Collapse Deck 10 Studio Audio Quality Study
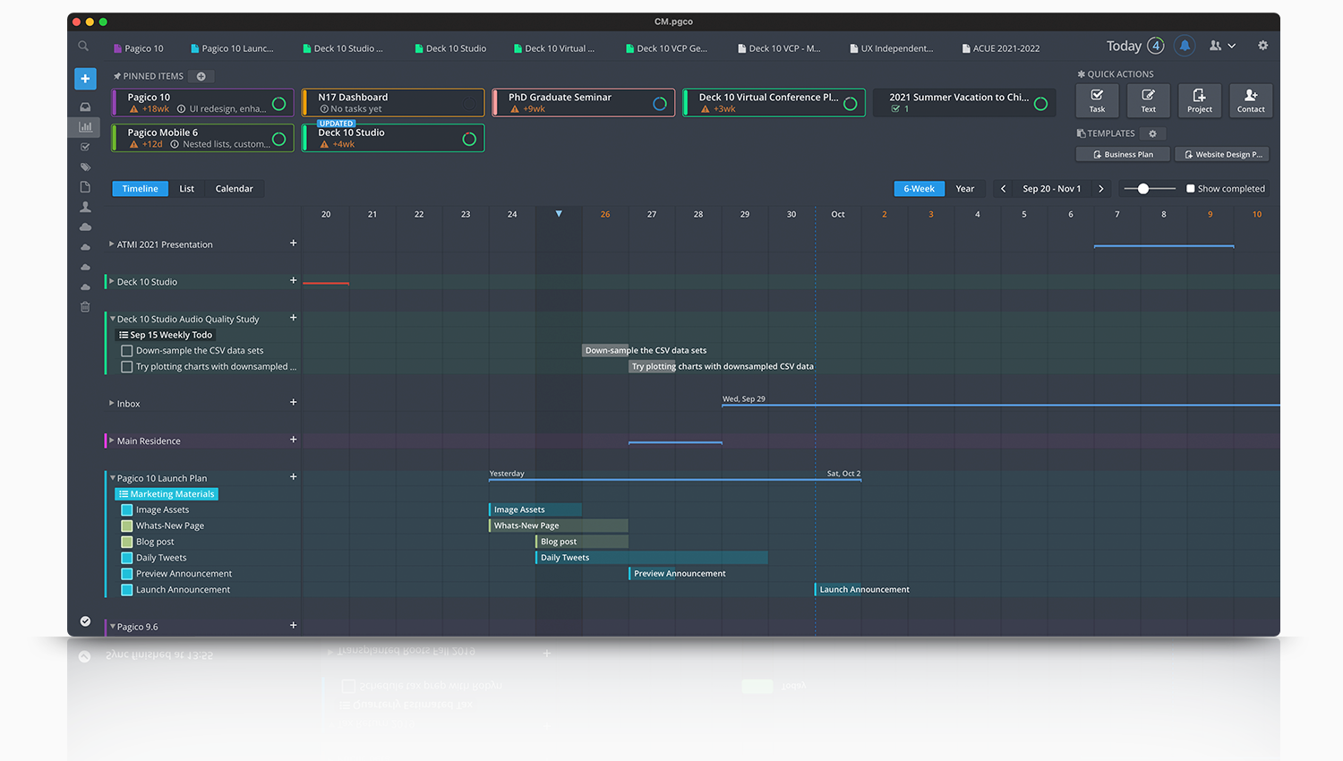1343x761 pixels. (112, 319)
